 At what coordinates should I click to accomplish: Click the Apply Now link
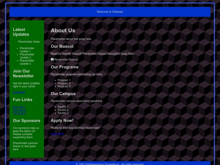point(57,134)
